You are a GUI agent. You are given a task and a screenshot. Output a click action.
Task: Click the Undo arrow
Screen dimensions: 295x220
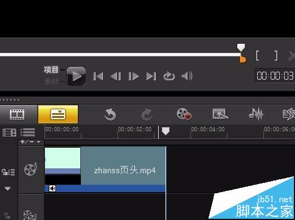[x=110, y=114]
